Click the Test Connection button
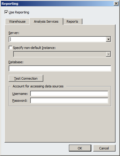 (x=26, y=78)
